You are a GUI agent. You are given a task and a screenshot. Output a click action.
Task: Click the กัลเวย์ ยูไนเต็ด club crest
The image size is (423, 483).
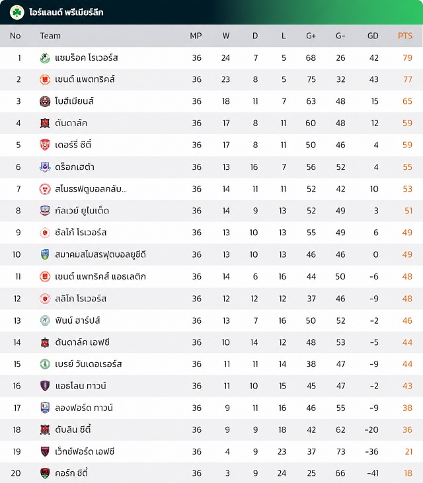pos(45,211)
